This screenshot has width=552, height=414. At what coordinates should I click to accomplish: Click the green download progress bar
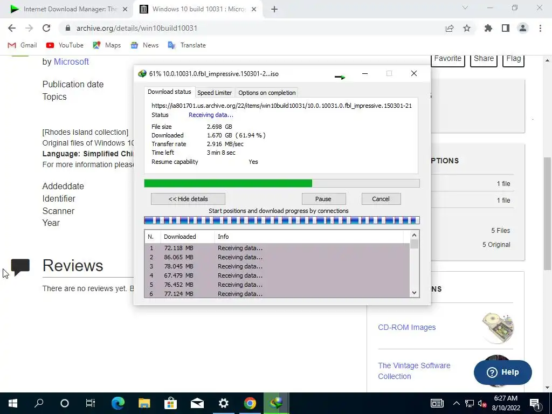[x=281, y=183]
